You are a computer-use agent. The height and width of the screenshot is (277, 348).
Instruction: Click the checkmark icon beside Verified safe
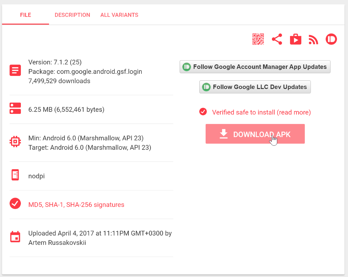tap(203, 112)
